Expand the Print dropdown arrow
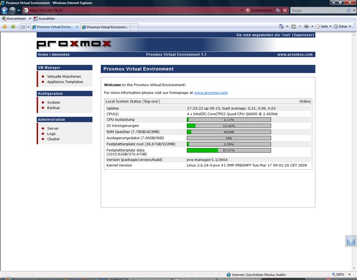This screenshot has width=357, height=280. tap(312, 26)
